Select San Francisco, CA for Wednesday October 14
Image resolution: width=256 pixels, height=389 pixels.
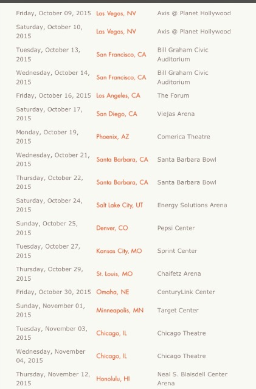pyautogui.click(x=121, y=77)
